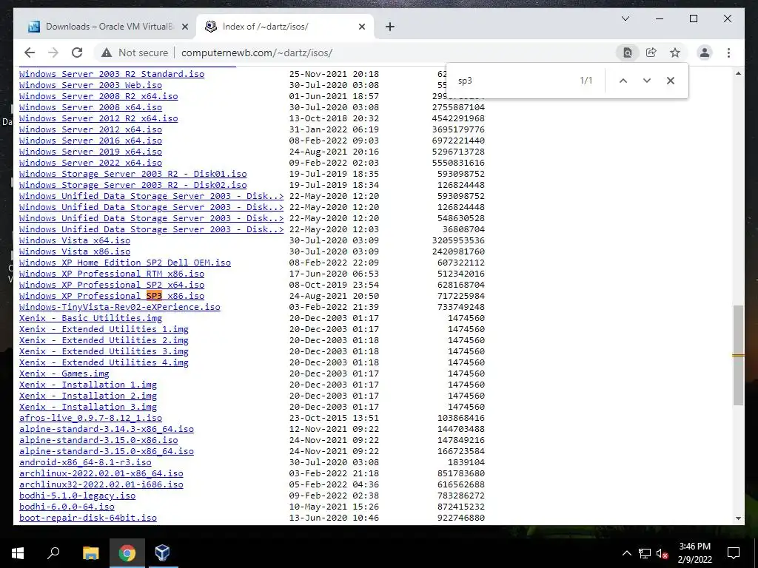Open network status tray icon

[645, 553]
